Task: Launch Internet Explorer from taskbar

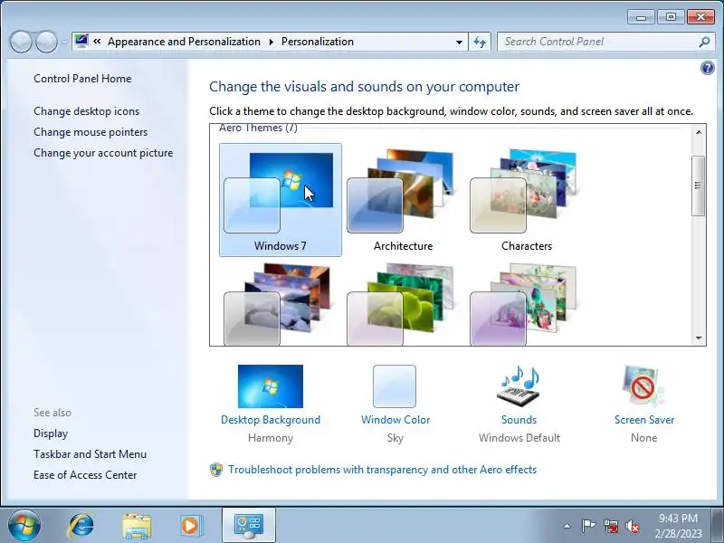Action: [x=81, y=526]
